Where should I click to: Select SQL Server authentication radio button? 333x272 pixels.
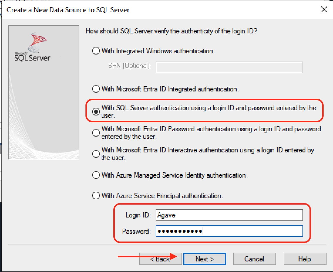pos(96,112)
